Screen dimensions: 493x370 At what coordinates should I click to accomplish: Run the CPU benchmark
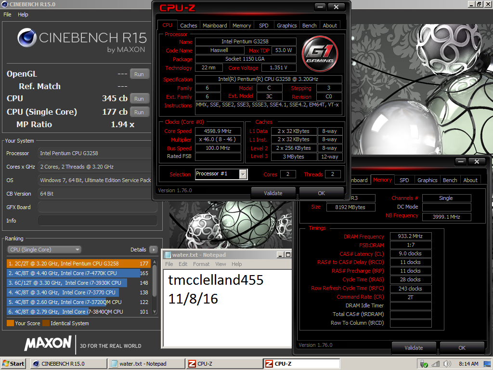[139, 98]
